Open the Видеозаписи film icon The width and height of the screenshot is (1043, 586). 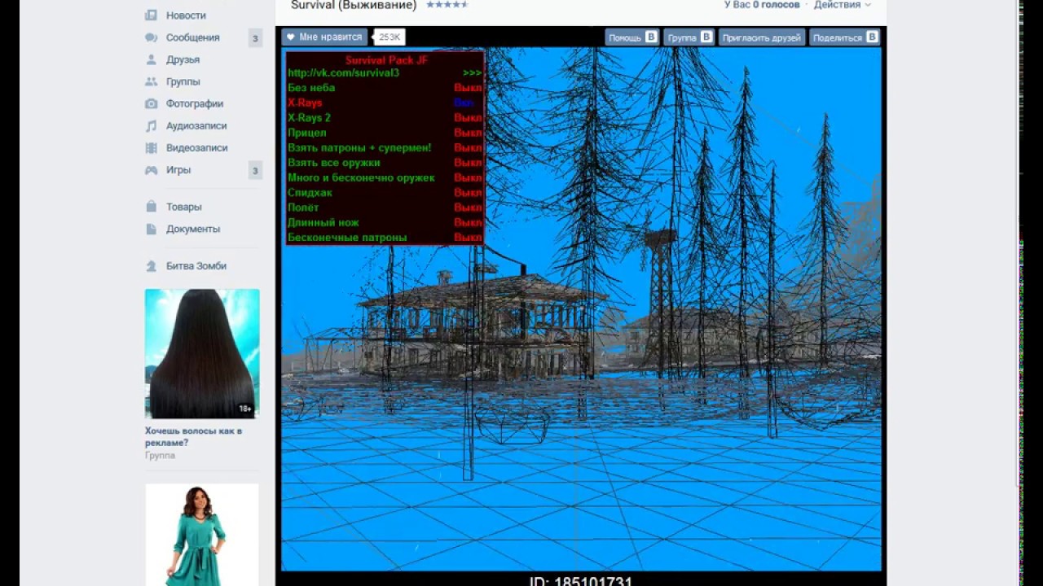[151, 147]
